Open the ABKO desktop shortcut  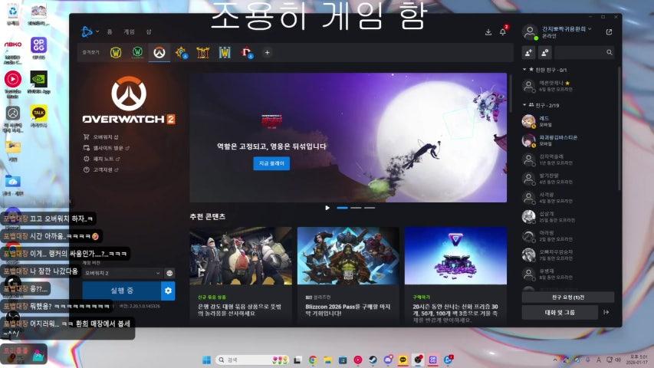click(13, 51)
